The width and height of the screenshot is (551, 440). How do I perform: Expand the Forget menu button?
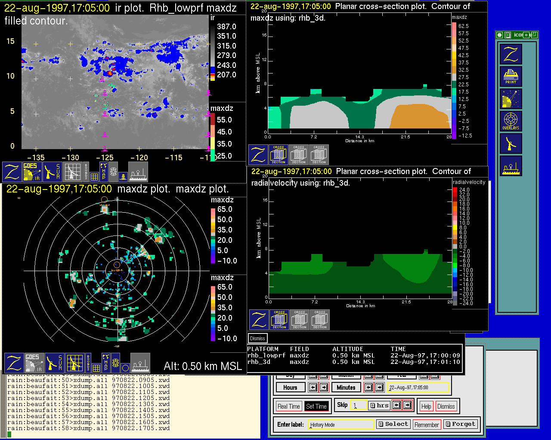(x=460, y=424)
